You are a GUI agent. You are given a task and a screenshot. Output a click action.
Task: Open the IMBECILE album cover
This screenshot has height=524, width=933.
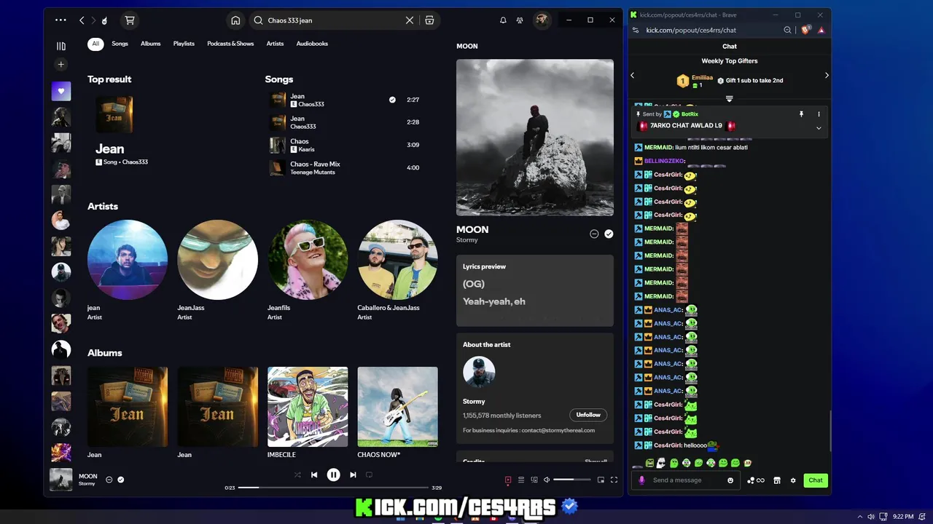coord(308,407)
